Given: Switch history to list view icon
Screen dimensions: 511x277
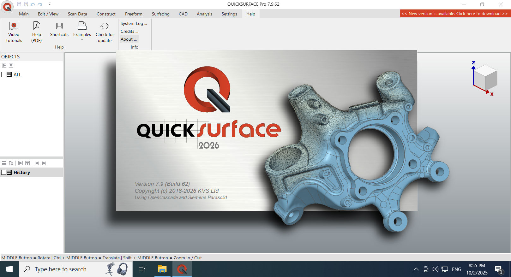Looking at the screenshot, I should [x=4, y=163].
